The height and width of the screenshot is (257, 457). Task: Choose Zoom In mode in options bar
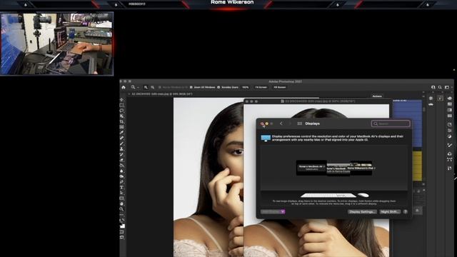coord(146,87)
